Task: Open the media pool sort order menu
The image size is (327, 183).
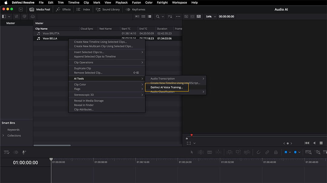Action: point(170,16)
